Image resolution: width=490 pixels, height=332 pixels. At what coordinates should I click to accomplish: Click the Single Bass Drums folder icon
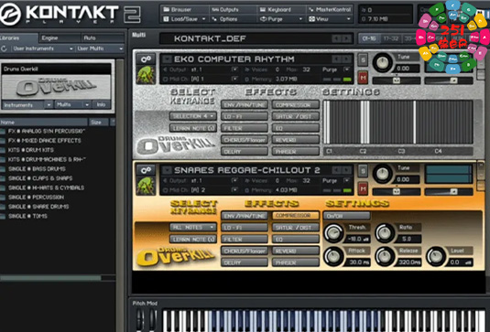[3, 169]
